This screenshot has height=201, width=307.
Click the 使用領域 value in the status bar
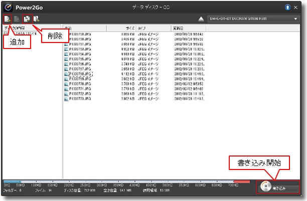click(x=156, y=190)
